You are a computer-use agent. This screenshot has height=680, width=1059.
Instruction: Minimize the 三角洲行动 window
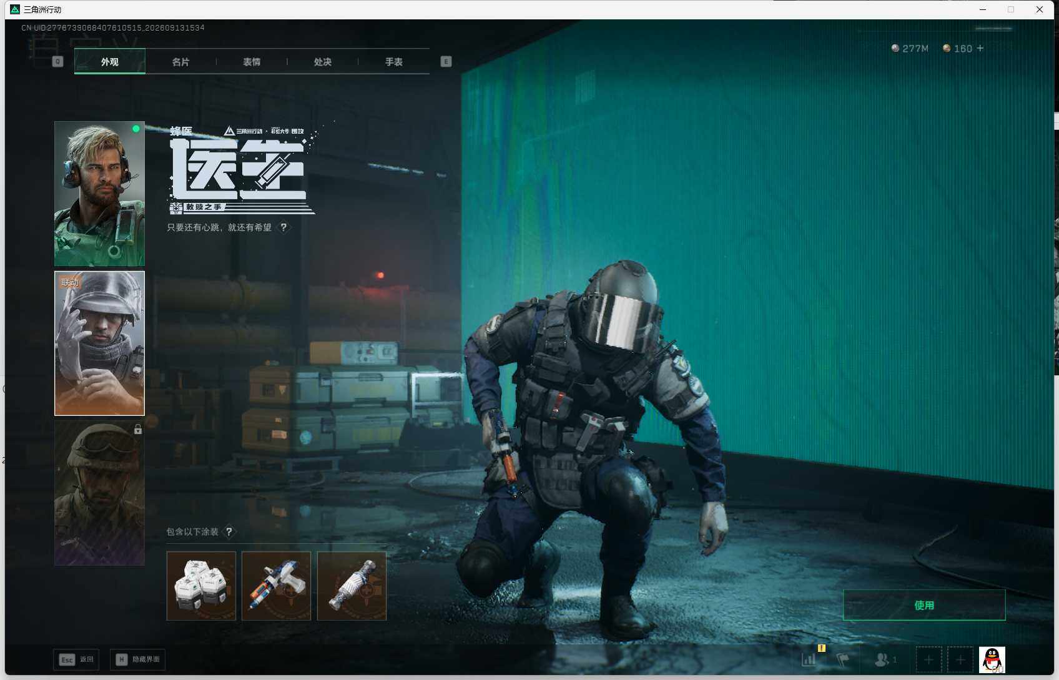tap(983, 9)
